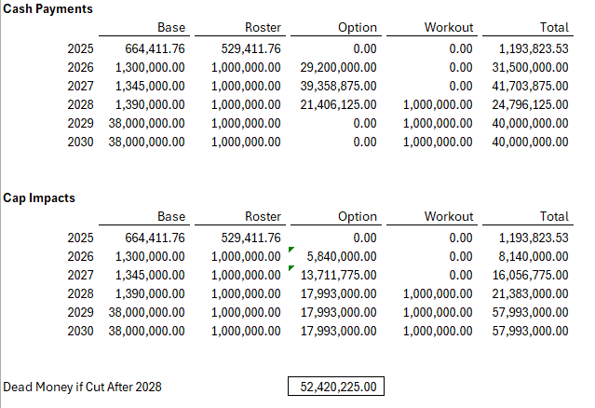Click the 39,358,875.00 Option cell for 2027
Screen dimensions: 595x408
(x=338, y=86)
